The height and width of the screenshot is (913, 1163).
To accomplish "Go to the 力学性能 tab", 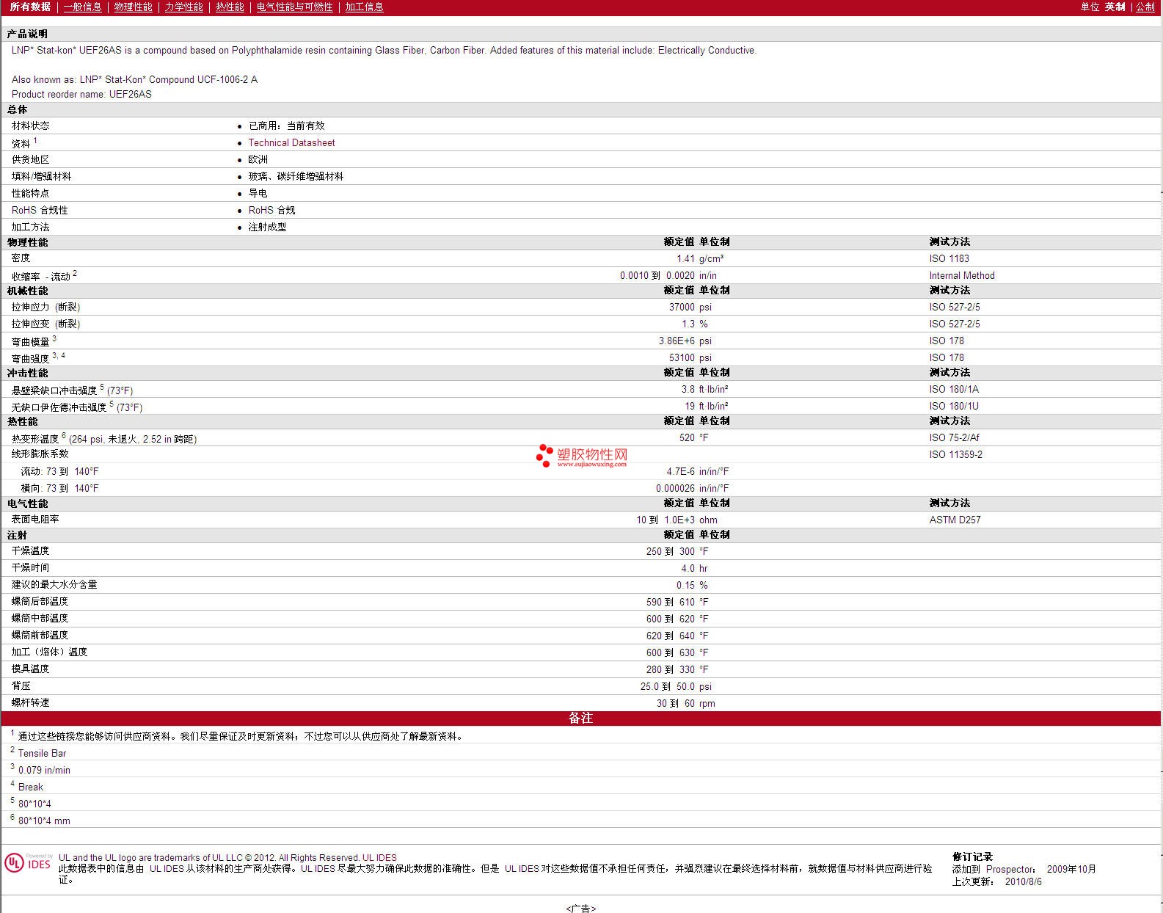I will coord(184,7).
